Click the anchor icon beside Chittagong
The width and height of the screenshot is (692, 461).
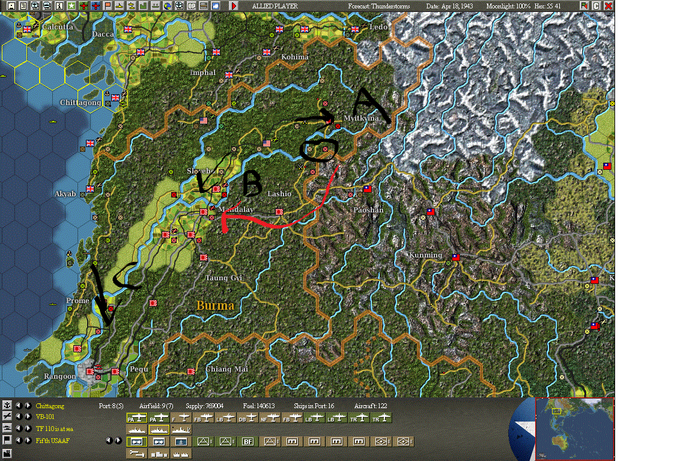point(7,405)
